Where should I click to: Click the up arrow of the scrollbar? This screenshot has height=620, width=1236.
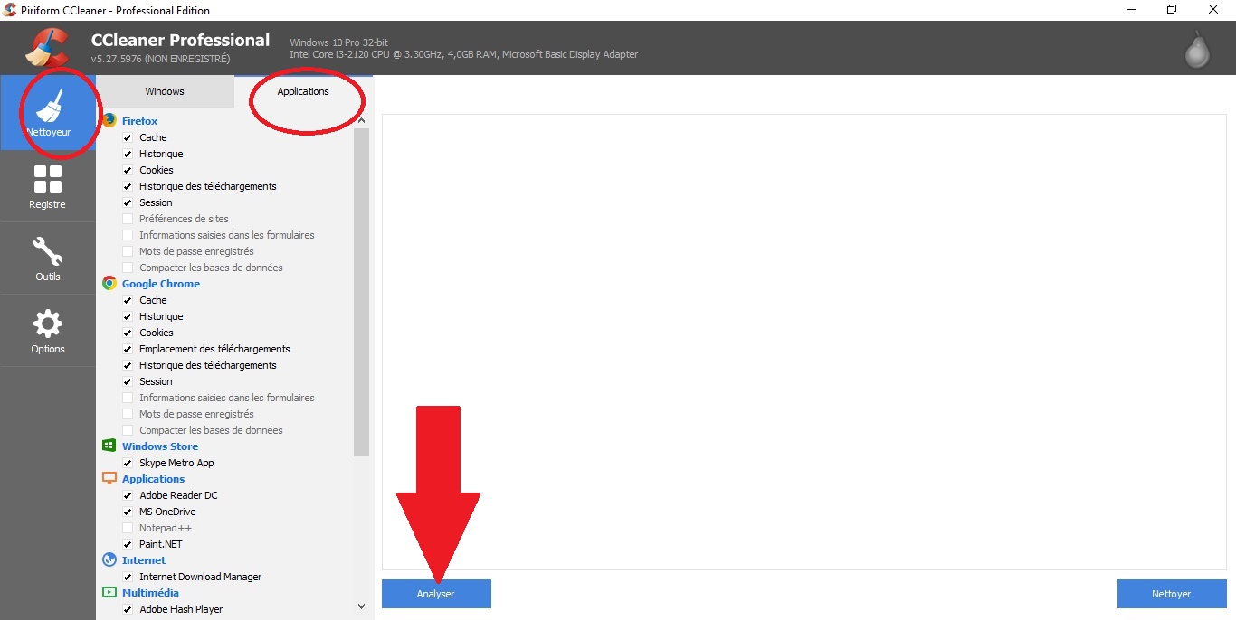tap(361, 118)
